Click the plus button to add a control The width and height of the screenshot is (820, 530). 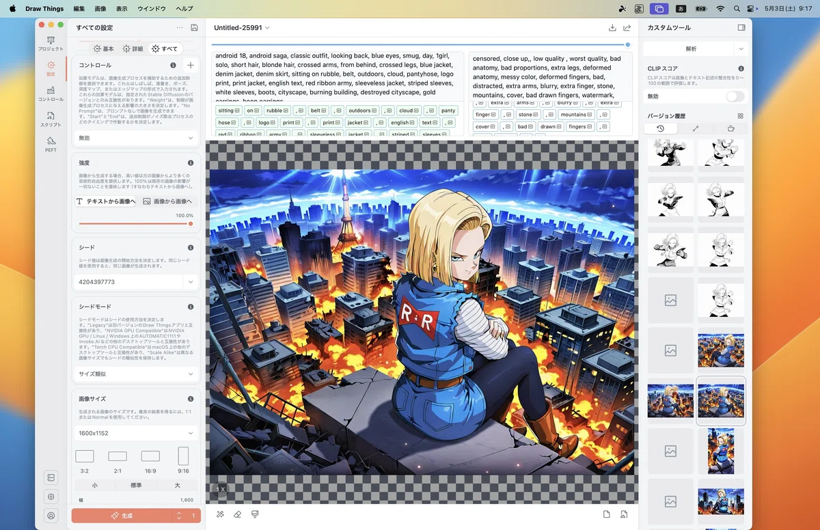190,66
